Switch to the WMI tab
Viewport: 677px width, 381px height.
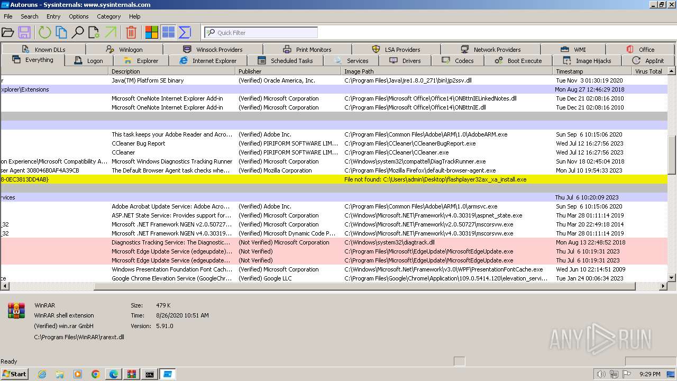573,49
